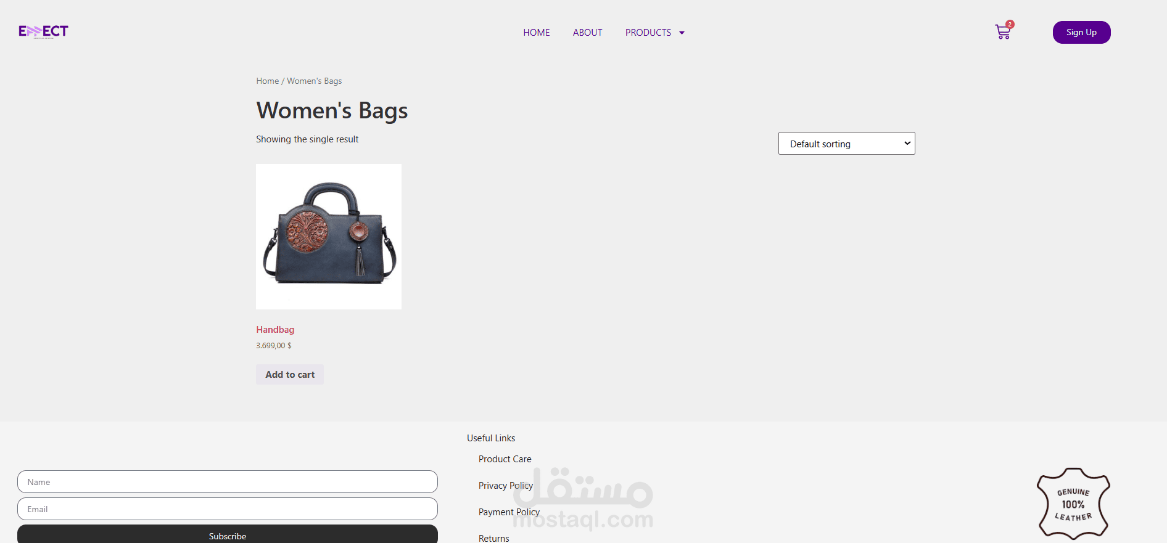Screen dimensions: 1167x543
Task: Click the cart badge showing 2
Action: 1010,25
